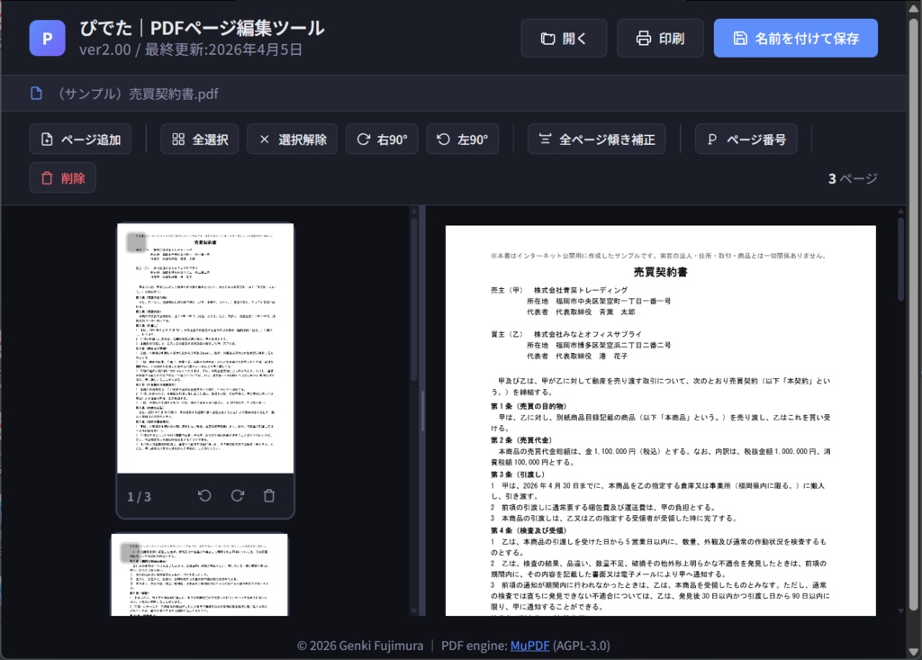Print the document with 印刷

[x=660, y=38]
